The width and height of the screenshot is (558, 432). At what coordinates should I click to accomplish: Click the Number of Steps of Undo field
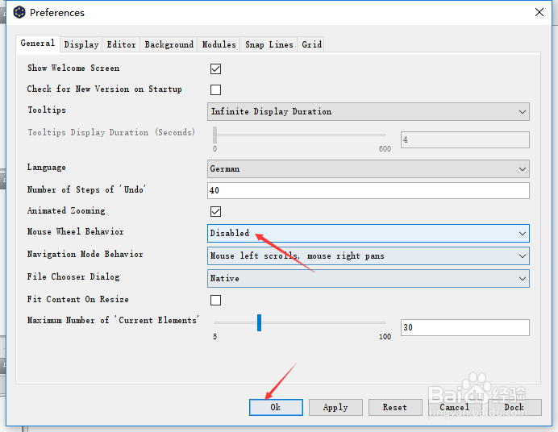tap(369, 190)
